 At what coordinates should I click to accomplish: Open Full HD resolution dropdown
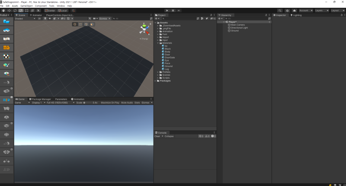(x=60, y=103)
